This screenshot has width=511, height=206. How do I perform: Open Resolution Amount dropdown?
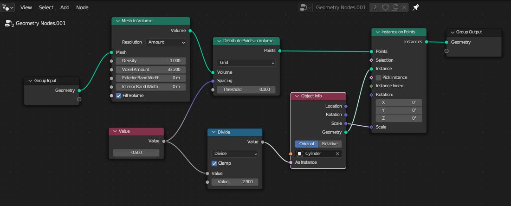pos(166,42)
